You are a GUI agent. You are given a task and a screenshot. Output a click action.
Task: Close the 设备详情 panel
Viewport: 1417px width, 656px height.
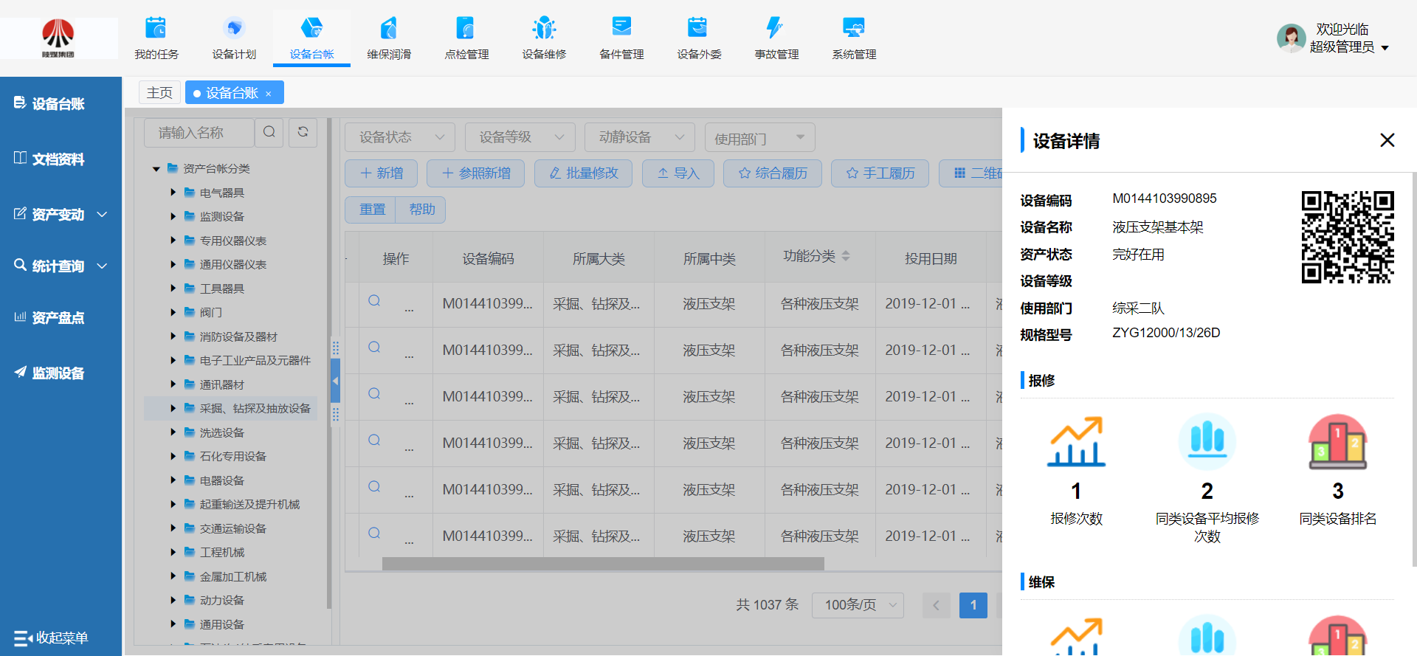[1387, 140]
